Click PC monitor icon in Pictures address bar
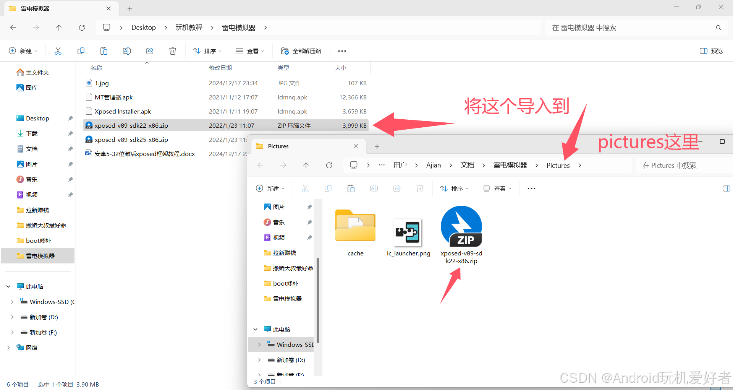 (354, 165)
